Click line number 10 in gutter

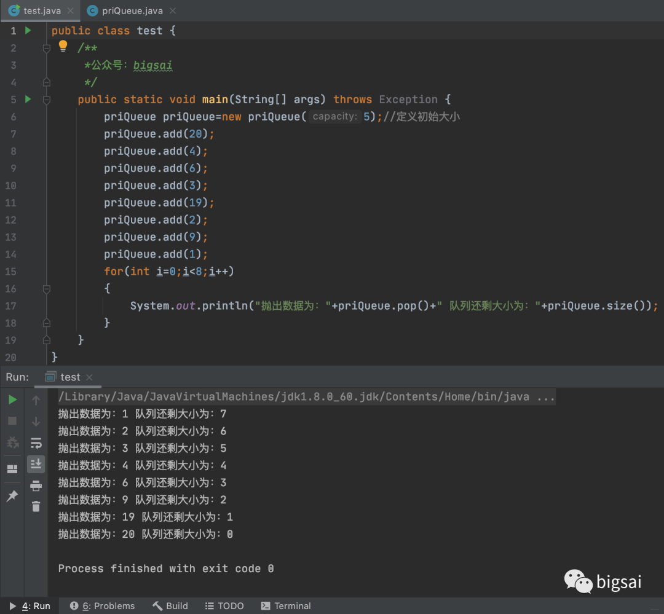[x=10, y=186]
